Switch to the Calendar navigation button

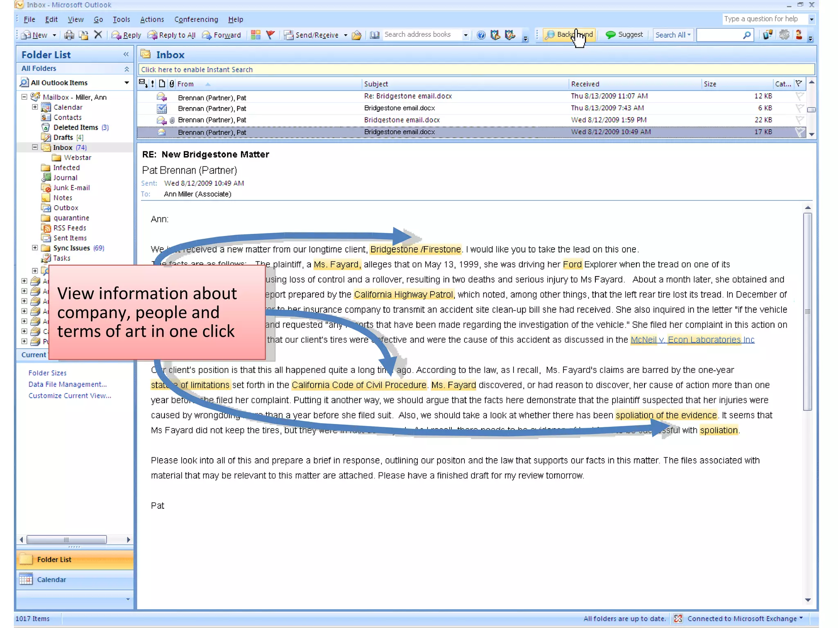click(75, 580)
